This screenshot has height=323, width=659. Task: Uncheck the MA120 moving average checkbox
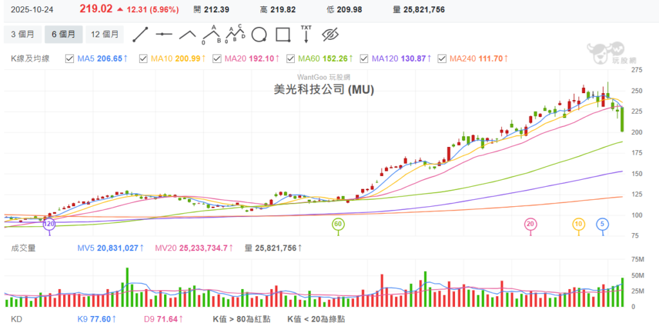364,58
